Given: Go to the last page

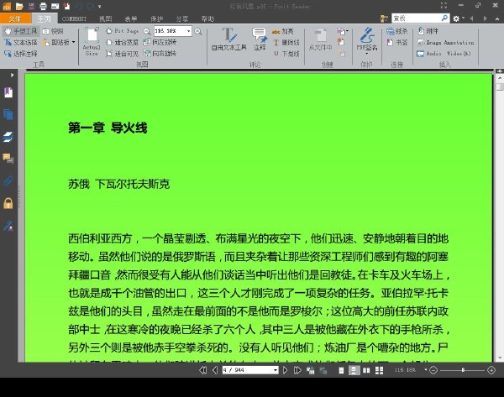Looking at the screenshot, I should pos(297,370).
